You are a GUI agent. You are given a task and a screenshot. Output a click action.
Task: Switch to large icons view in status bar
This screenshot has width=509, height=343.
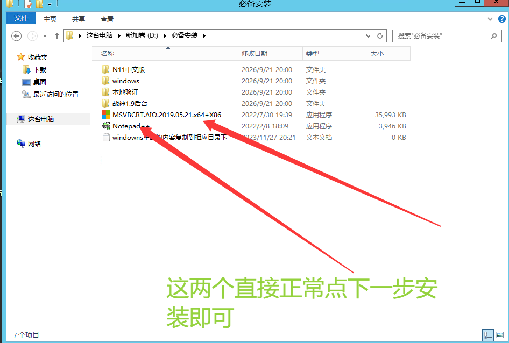500,335
